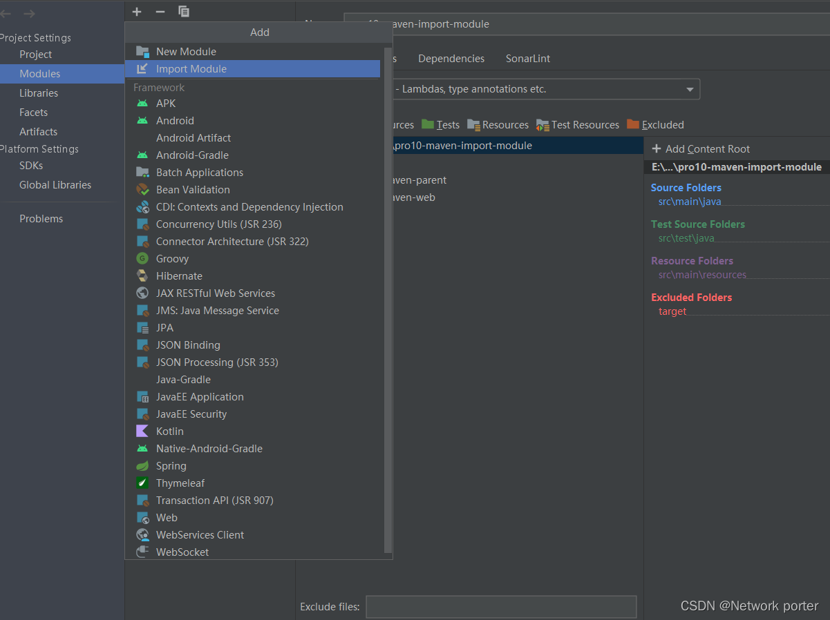Click the WebServices Client icon
The image size is (830, 620).
coord(142,535)
